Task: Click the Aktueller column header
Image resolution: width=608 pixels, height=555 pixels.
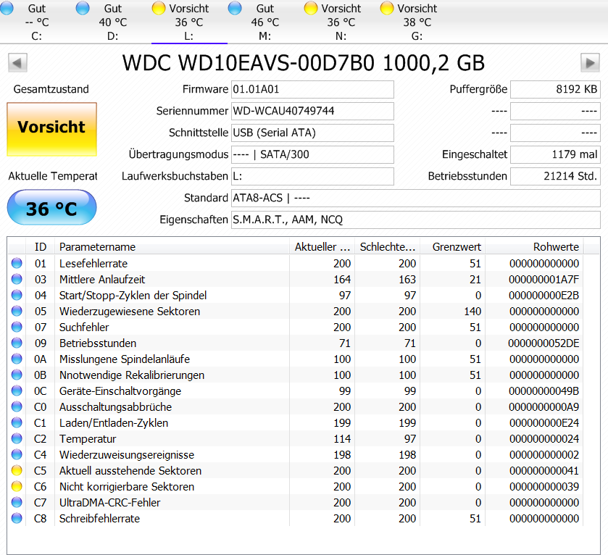Action: 322,247
